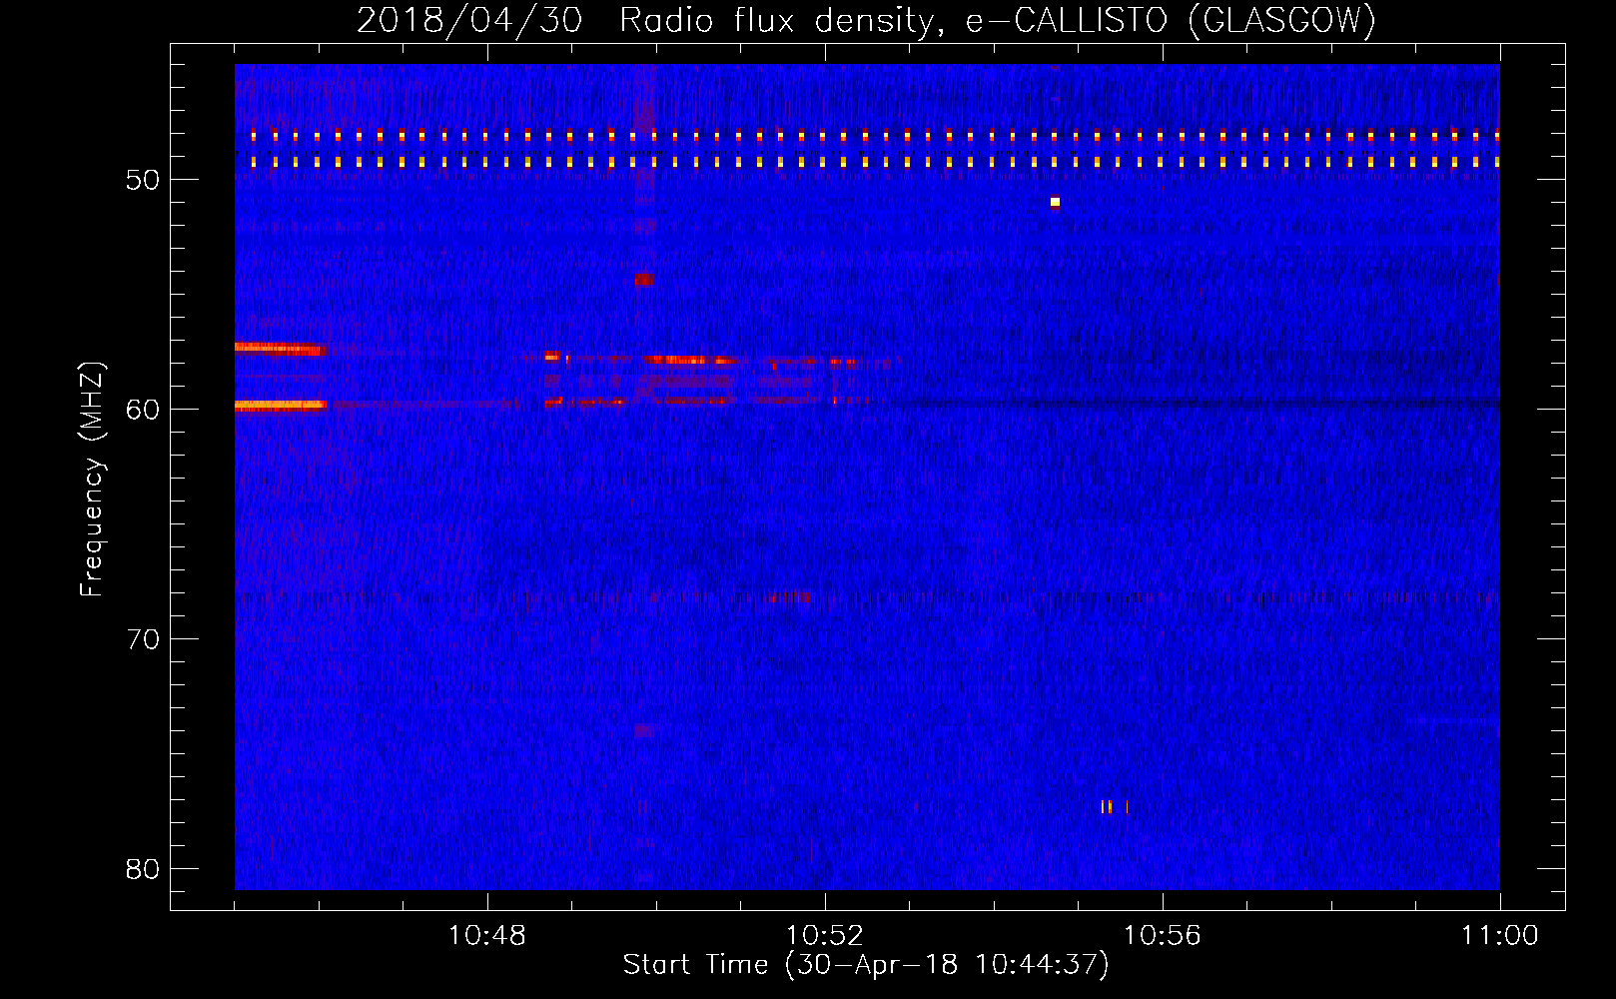Click the 50 frequency tick label

pyautogui.click(x=143, y=180)
